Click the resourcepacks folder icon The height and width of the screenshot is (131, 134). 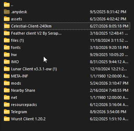7,105
